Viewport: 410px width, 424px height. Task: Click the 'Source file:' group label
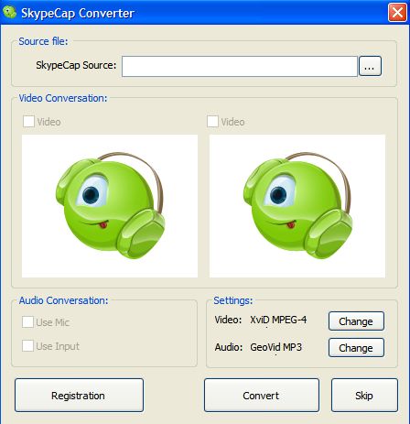coord(43,41)
